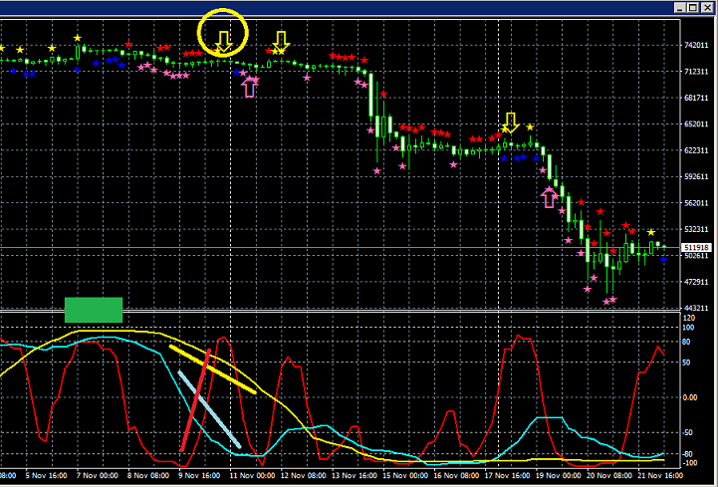Click the 9 Nov 16:00 time label

[x=199, y=475]
